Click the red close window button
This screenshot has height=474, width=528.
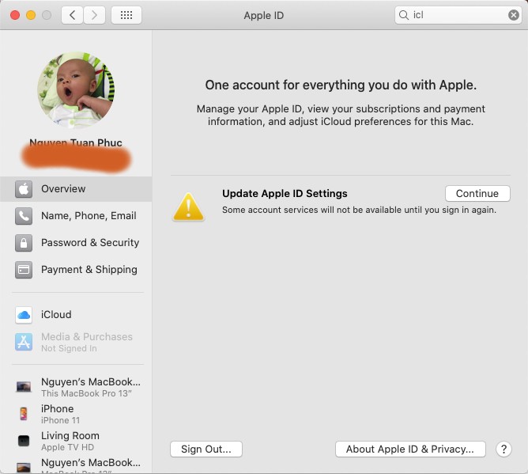click(x=15, y=15)
